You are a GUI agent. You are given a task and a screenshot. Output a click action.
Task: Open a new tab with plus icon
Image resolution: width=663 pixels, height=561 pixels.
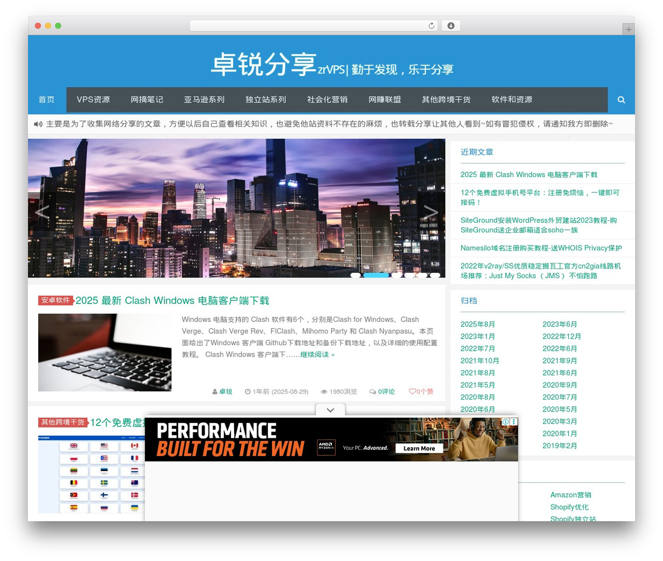(628, 29)
